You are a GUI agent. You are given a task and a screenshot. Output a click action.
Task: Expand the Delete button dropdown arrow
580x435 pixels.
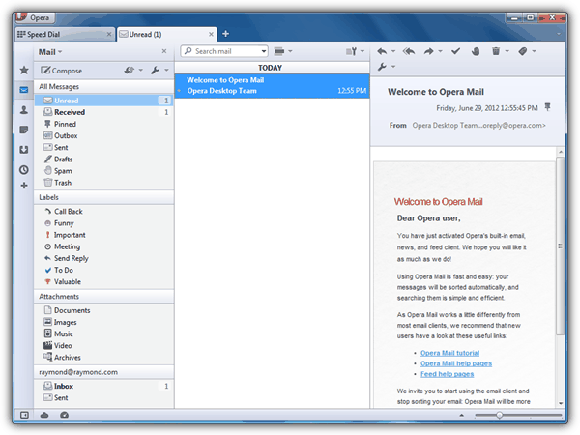pyautogui.click(x=507, y=51)
